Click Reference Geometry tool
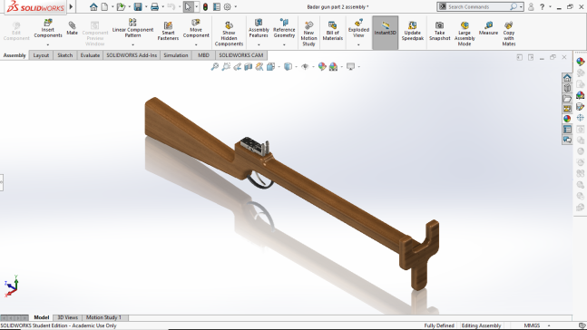Viewport: 587px width, 330px height. pos(284,28)
